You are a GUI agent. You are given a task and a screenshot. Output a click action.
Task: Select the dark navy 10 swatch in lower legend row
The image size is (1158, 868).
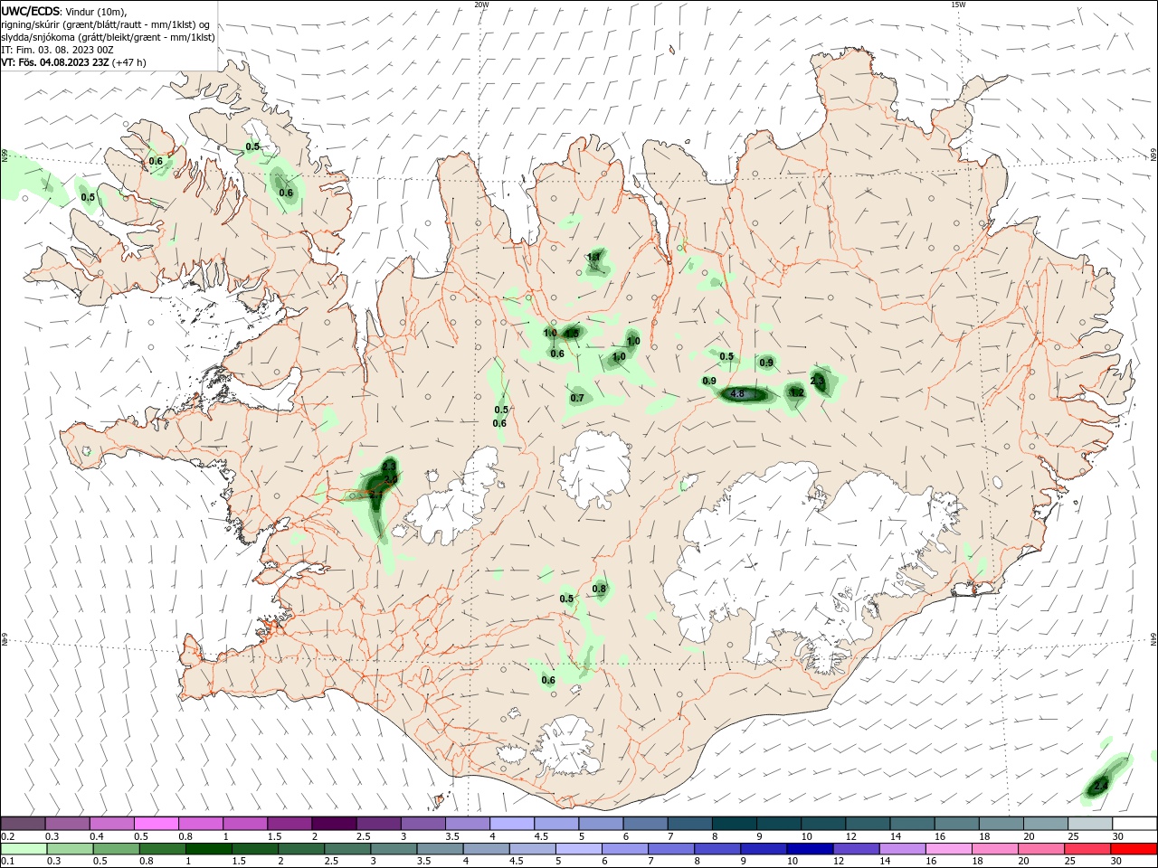point(808,849)
